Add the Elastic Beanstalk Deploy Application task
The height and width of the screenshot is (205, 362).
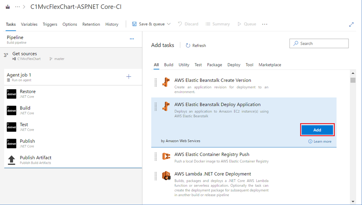[x=317, y=130]
